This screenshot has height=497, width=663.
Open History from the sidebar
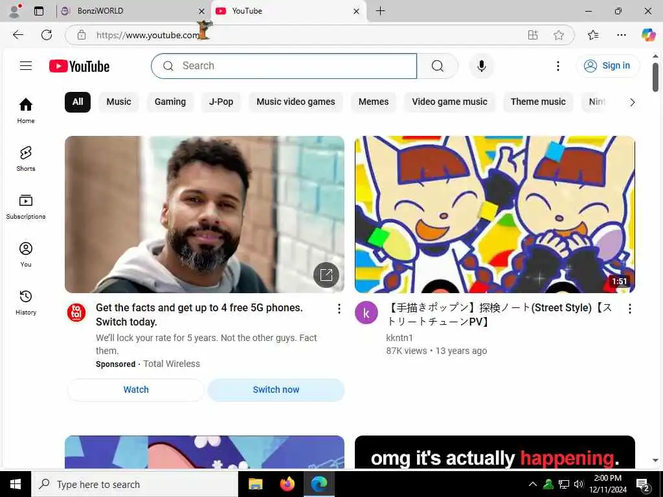(x=26, y=303)
